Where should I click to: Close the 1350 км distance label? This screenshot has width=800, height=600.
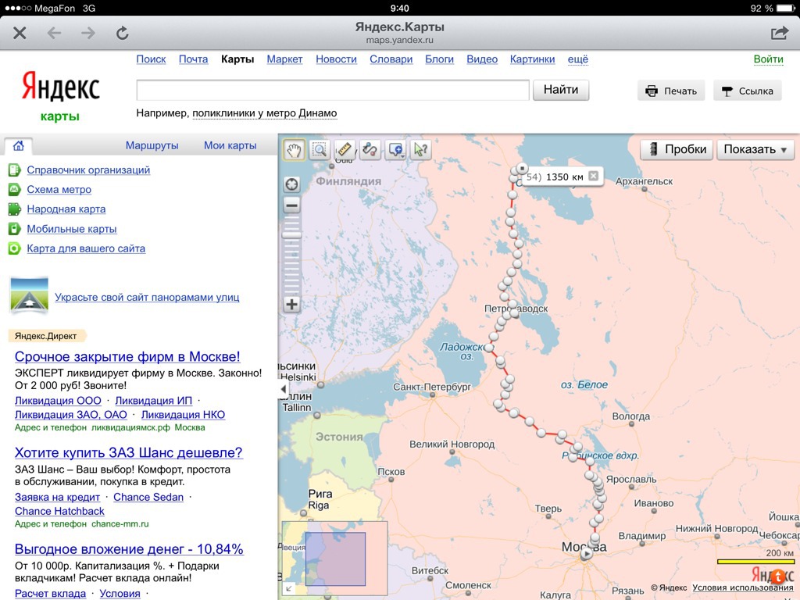(594, 176)
